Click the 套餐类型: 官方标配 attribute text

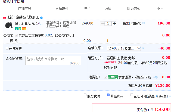61,23
